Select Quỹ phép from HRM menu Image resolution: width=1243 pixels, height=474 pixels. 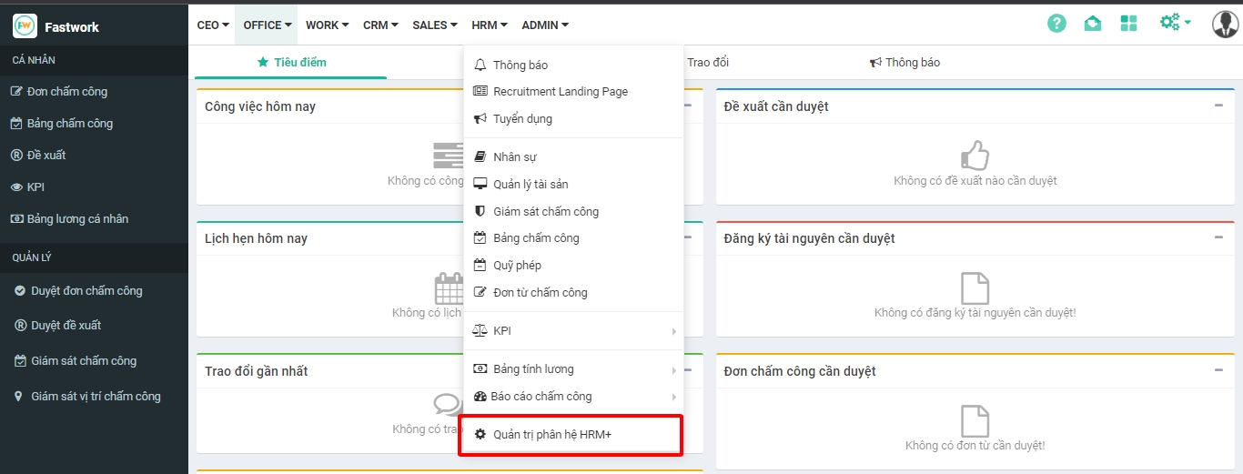tap(517, 266)
